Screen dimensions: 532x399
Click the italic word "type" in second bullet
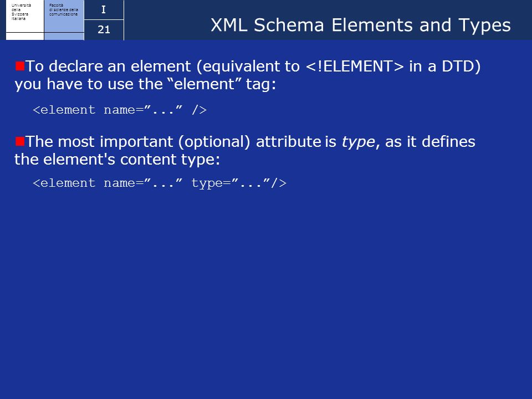coord(359,142)
